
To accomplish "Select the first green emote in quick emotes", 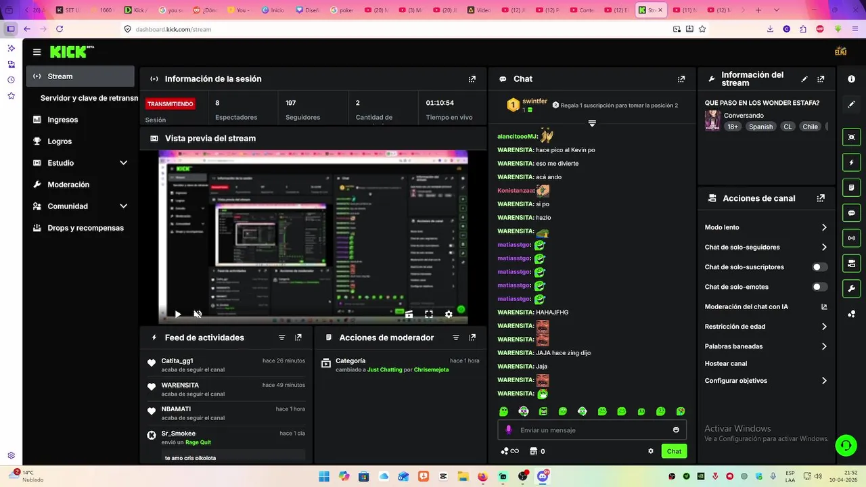I will point(503,411).
